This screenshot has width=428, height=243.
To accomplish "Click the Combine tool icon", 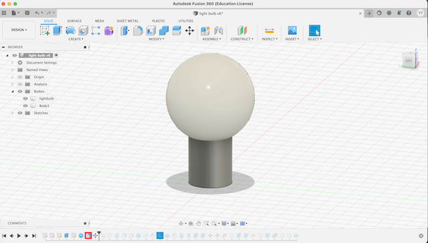I will [x=164, y=30].
